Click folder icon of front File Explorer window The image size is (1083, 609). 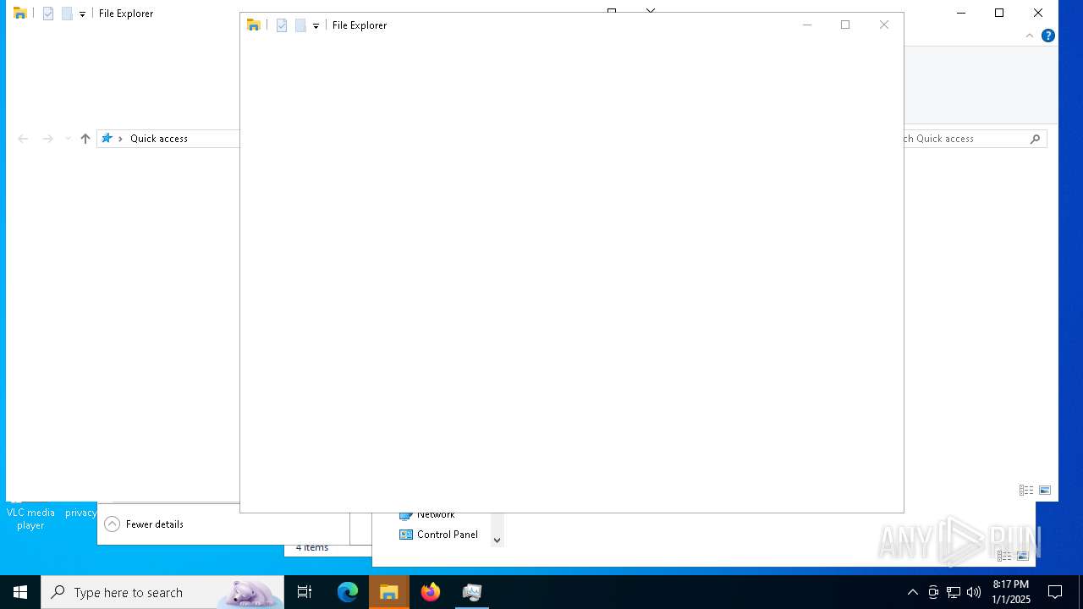click(x=253, y=25)
